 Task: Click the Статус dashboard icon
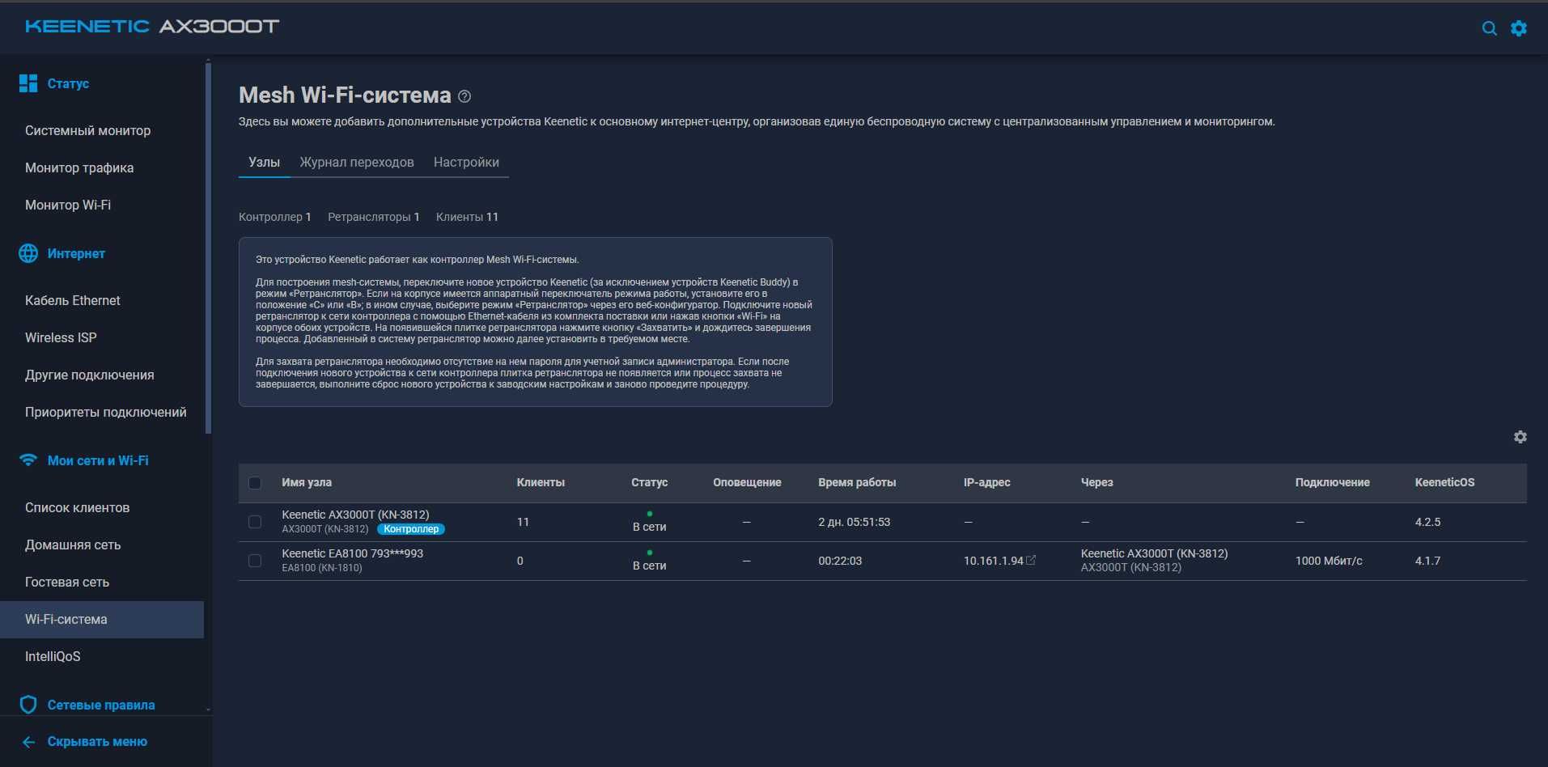coord(28,83)
